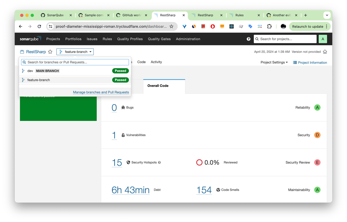Click the Security Review rating badge E
This screenshot has width=347, height=222.
tap(317, 162)
